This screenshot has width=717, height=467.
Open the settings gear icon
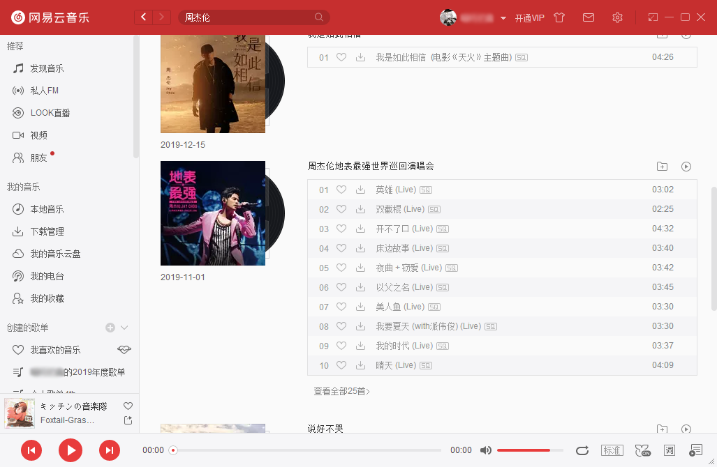click(x=617, y=17)
